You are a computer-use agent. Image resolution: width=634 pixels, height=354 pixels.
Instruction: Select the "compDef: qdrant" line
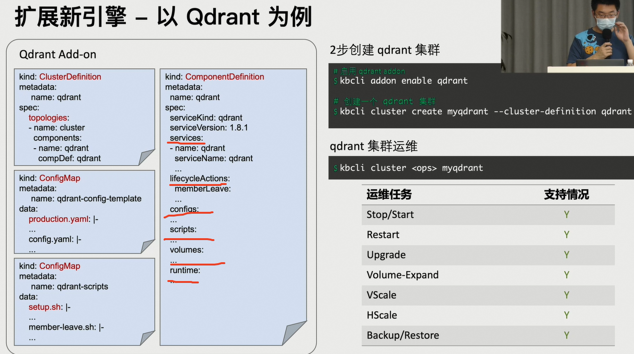pyautogui.click(x=69, y=158)
